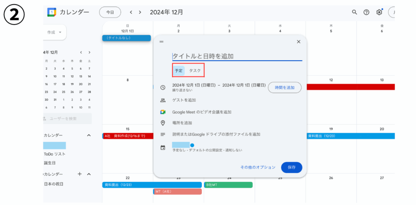
Task: Open the help question mark icon
Action: pyautogui.click(x=366, y=12)
